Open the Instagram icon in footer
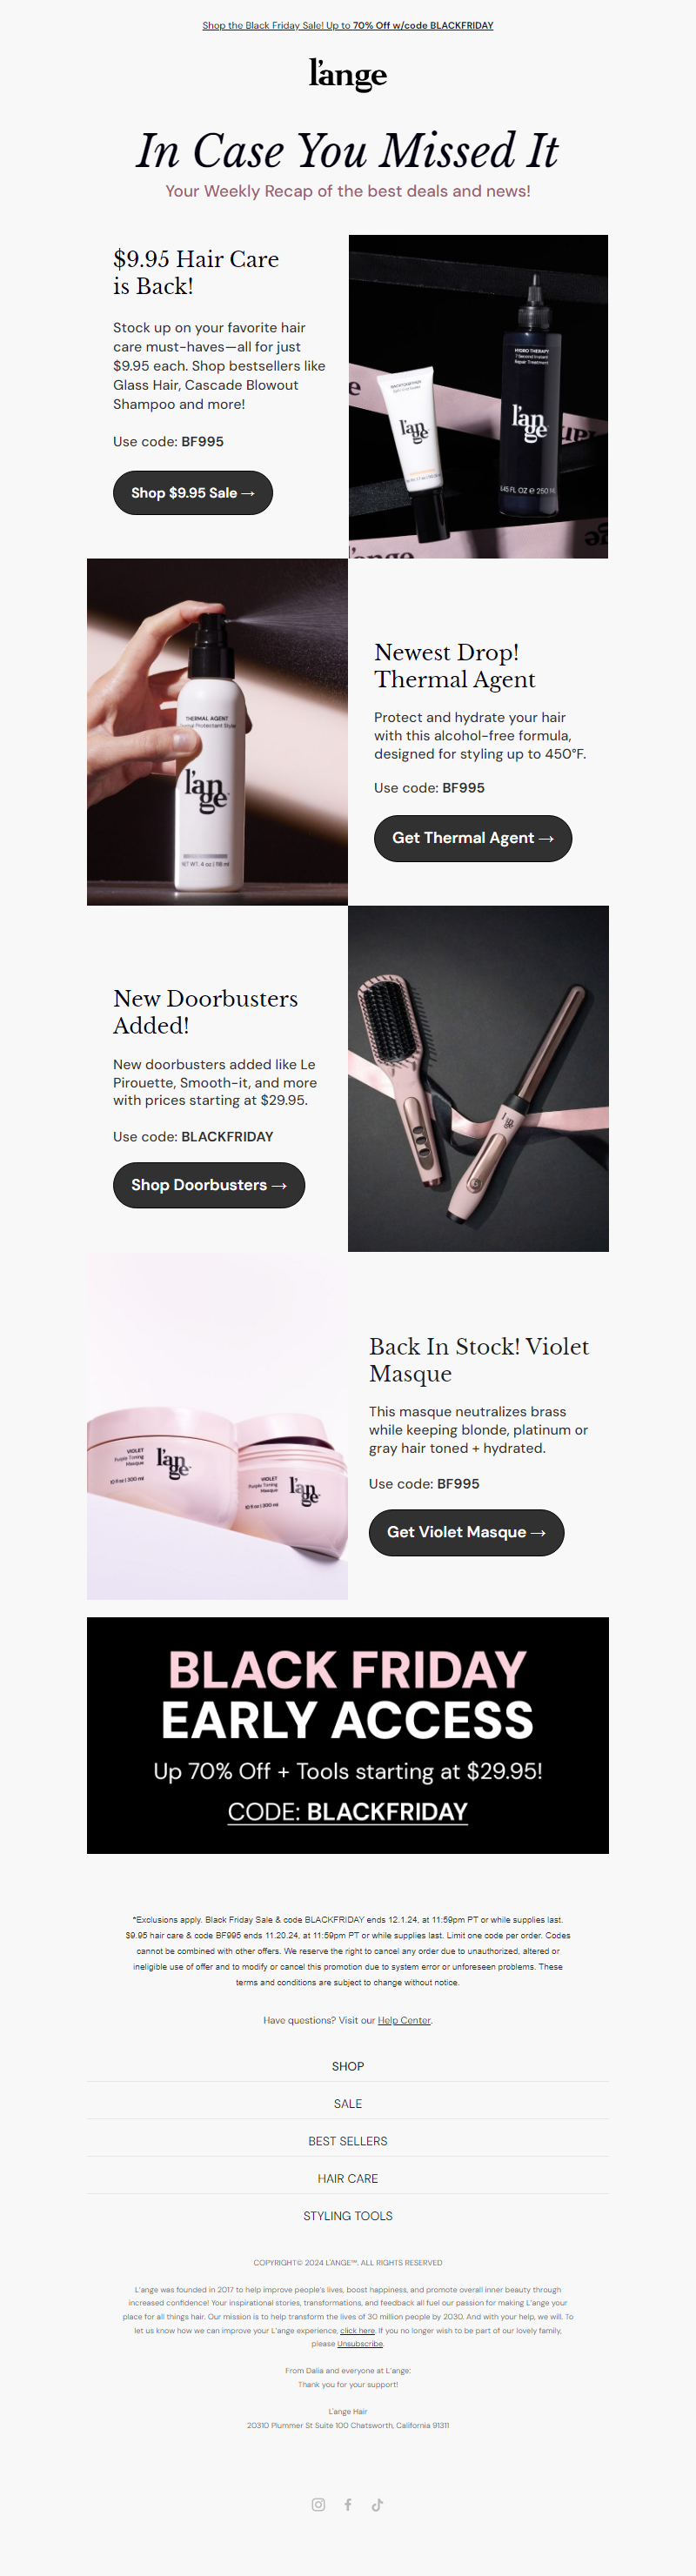Image resolution: width=696 pixels, height=2576 pixels. [318, 2504]
